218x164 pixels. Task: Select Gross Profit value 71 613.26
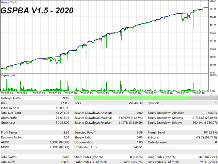pos(62,118)
